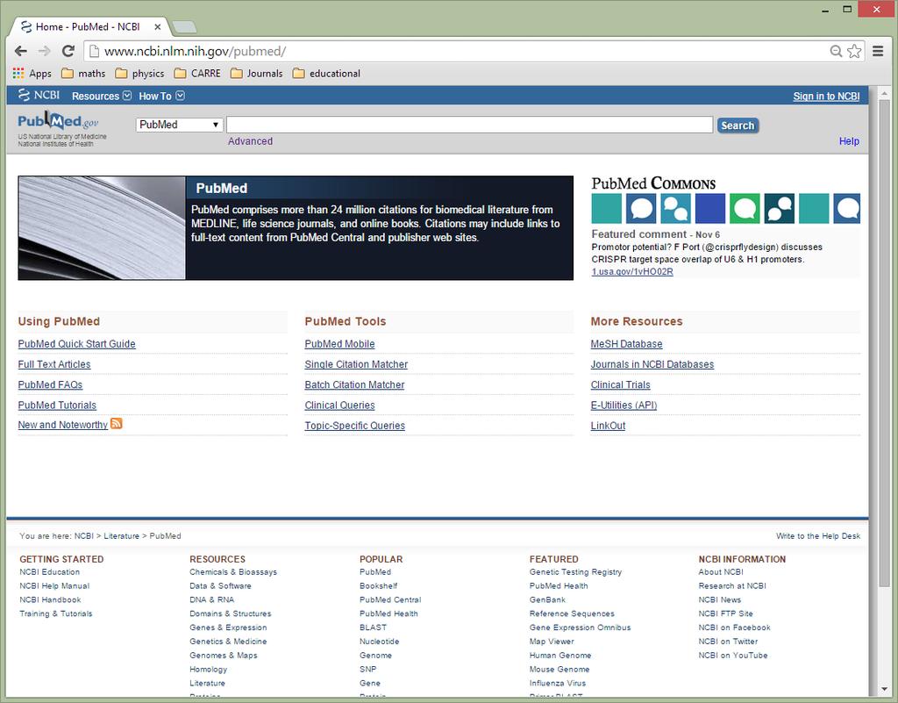898x703 pixels.
Task: Open PubMed Quick Start Guide
Action: [77, 344]
